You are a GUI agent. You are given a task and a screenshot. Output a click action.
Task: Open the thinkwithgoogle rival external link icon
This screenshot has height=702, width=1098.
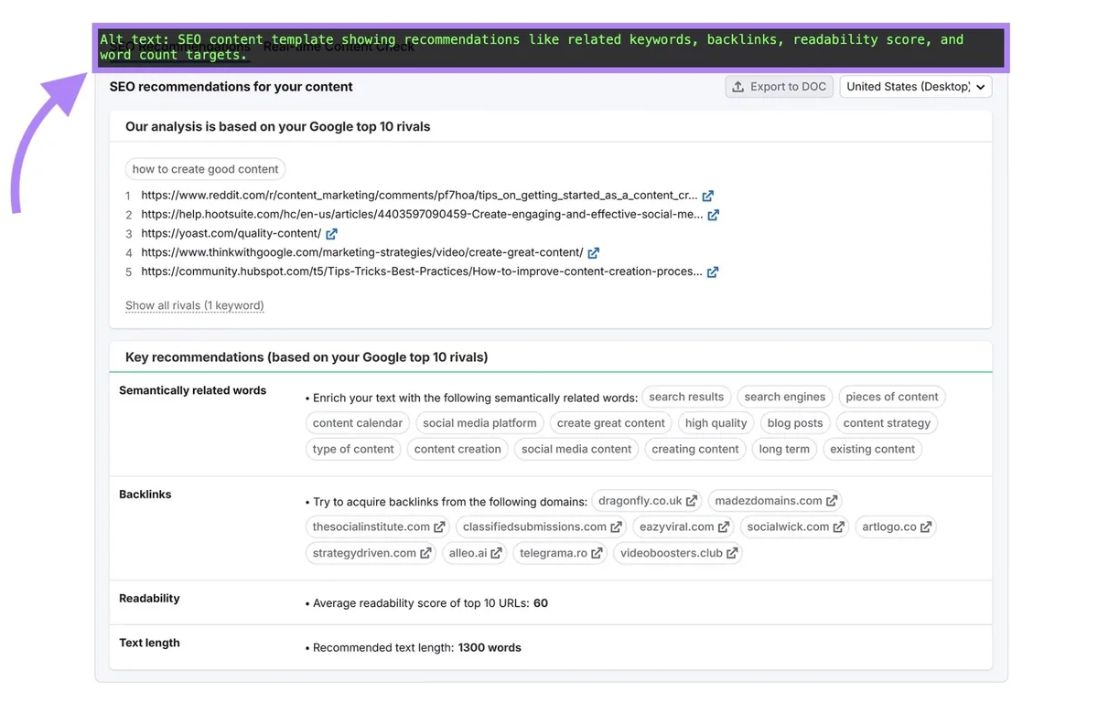coord(594,253)
